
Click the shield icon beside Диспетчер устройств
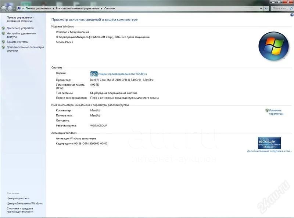[x=3, y=28]
